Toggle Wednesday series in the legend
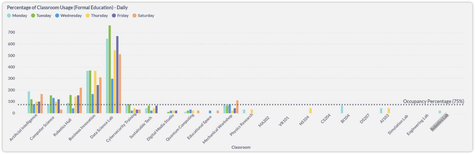The image size is (475, 154). pos(68,15)
